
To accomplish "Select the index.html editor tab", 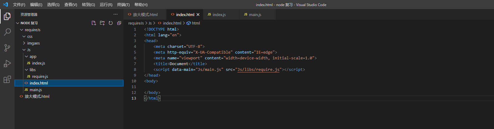I will coord(185,15).
